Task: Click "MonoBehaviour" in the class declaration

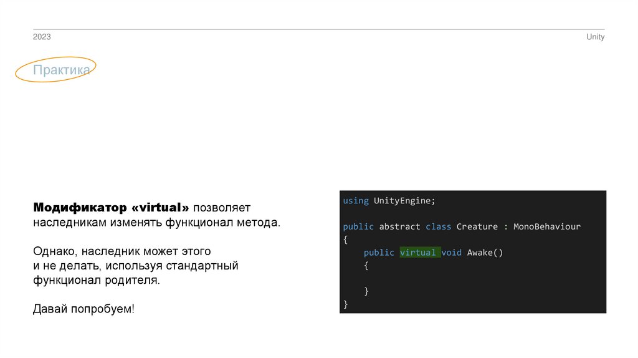Action: point(547,226)
